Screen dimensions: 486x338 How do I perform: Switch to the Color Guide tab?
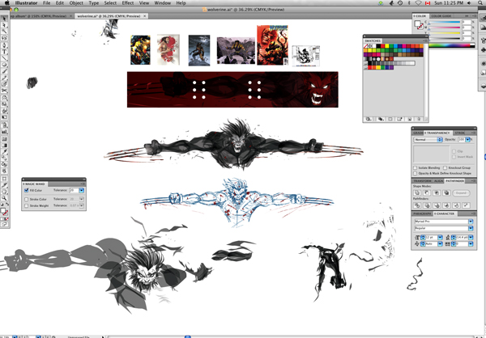(441, 16)
